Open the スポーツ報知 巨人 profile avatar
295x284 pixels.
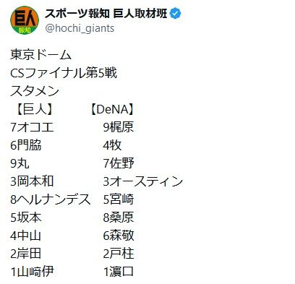pyautogui.click(x=25, y=20)
